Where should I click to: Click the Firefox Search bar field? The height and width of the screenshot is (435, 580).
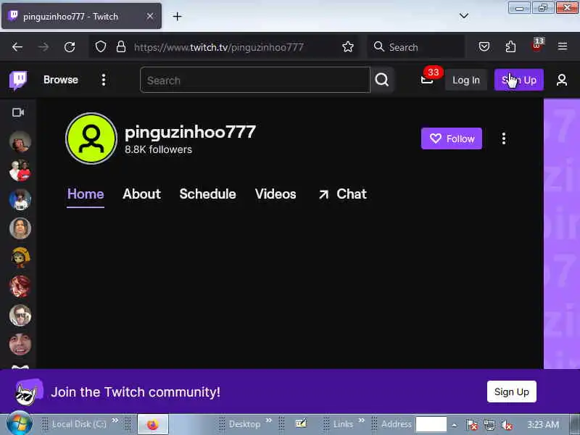416,47
